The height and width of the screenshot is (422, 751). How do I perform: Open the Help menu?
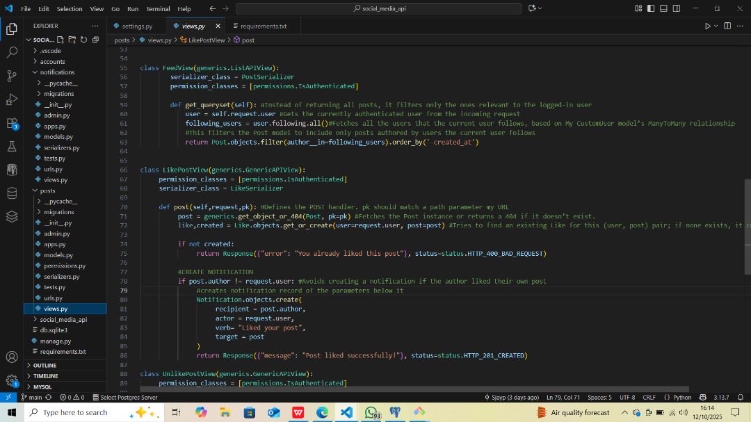[x=184, y=8]
